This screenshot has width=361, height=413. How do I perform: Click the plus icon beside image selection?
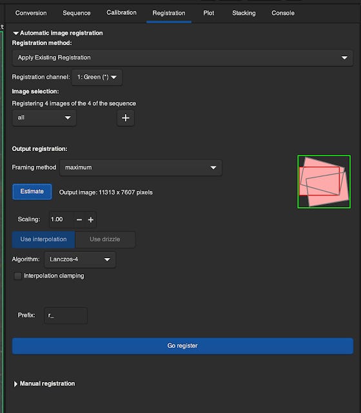click(x=126, y=117)
